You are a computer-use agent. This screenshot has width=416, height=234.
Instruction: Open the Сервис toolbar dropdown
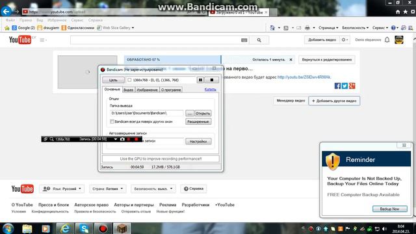coord(380,27)
